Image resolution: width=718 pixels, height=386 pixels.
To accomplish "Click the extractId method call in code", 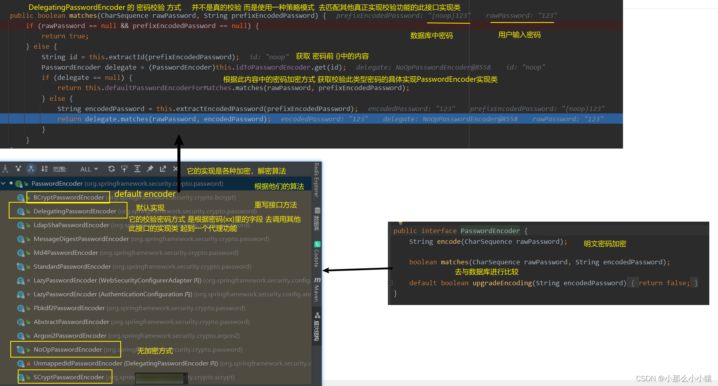I will tap(127, 57).
